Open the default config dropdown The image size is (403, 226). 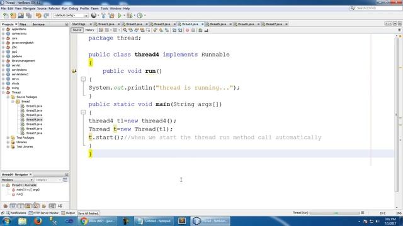71,16
